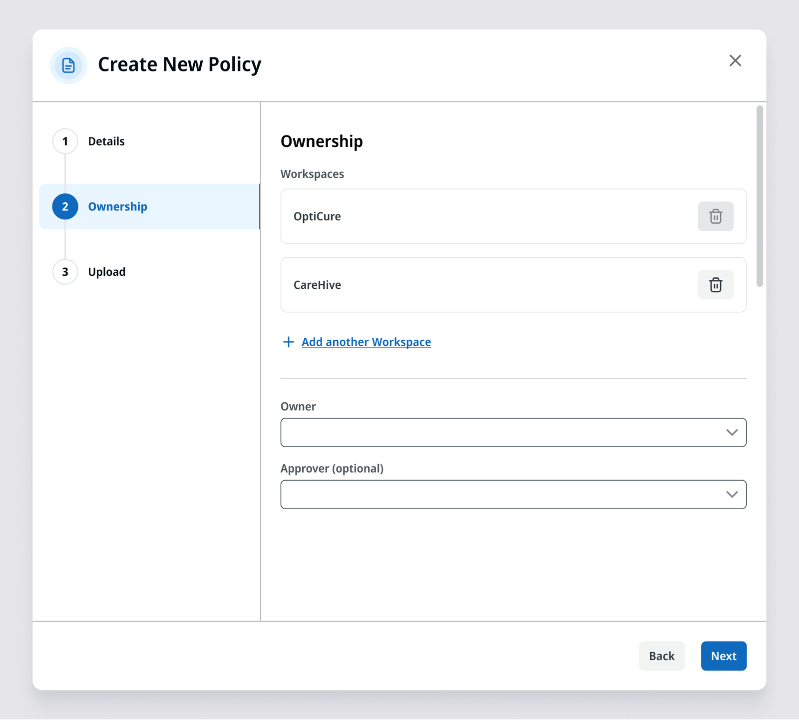Delete the OptiCure workspace entry

[715, 216]
